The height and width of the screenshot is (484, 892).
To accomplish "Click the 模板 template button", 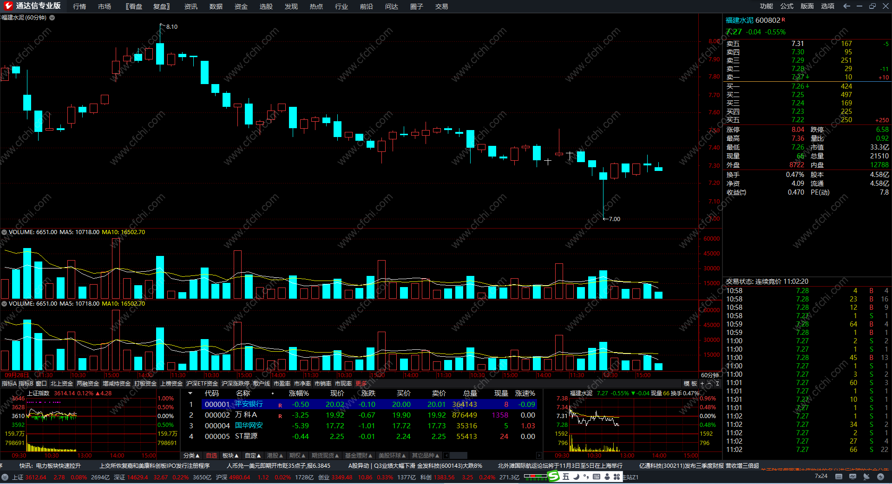I will tap(690, 384).
